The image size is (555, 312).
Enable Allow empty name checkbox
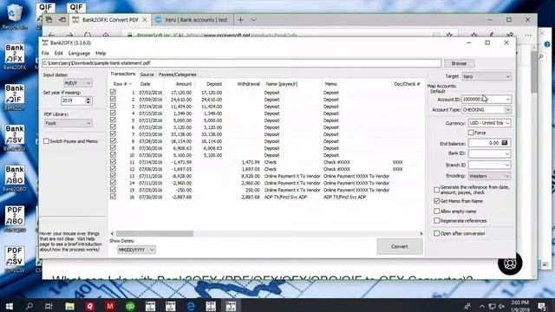(437, 211)
